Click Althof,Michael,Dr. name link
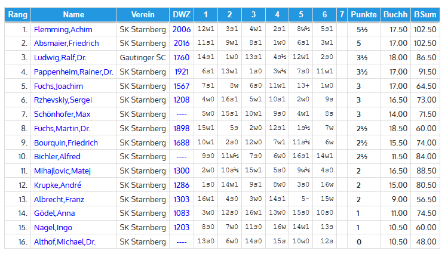 pos(65,242)
